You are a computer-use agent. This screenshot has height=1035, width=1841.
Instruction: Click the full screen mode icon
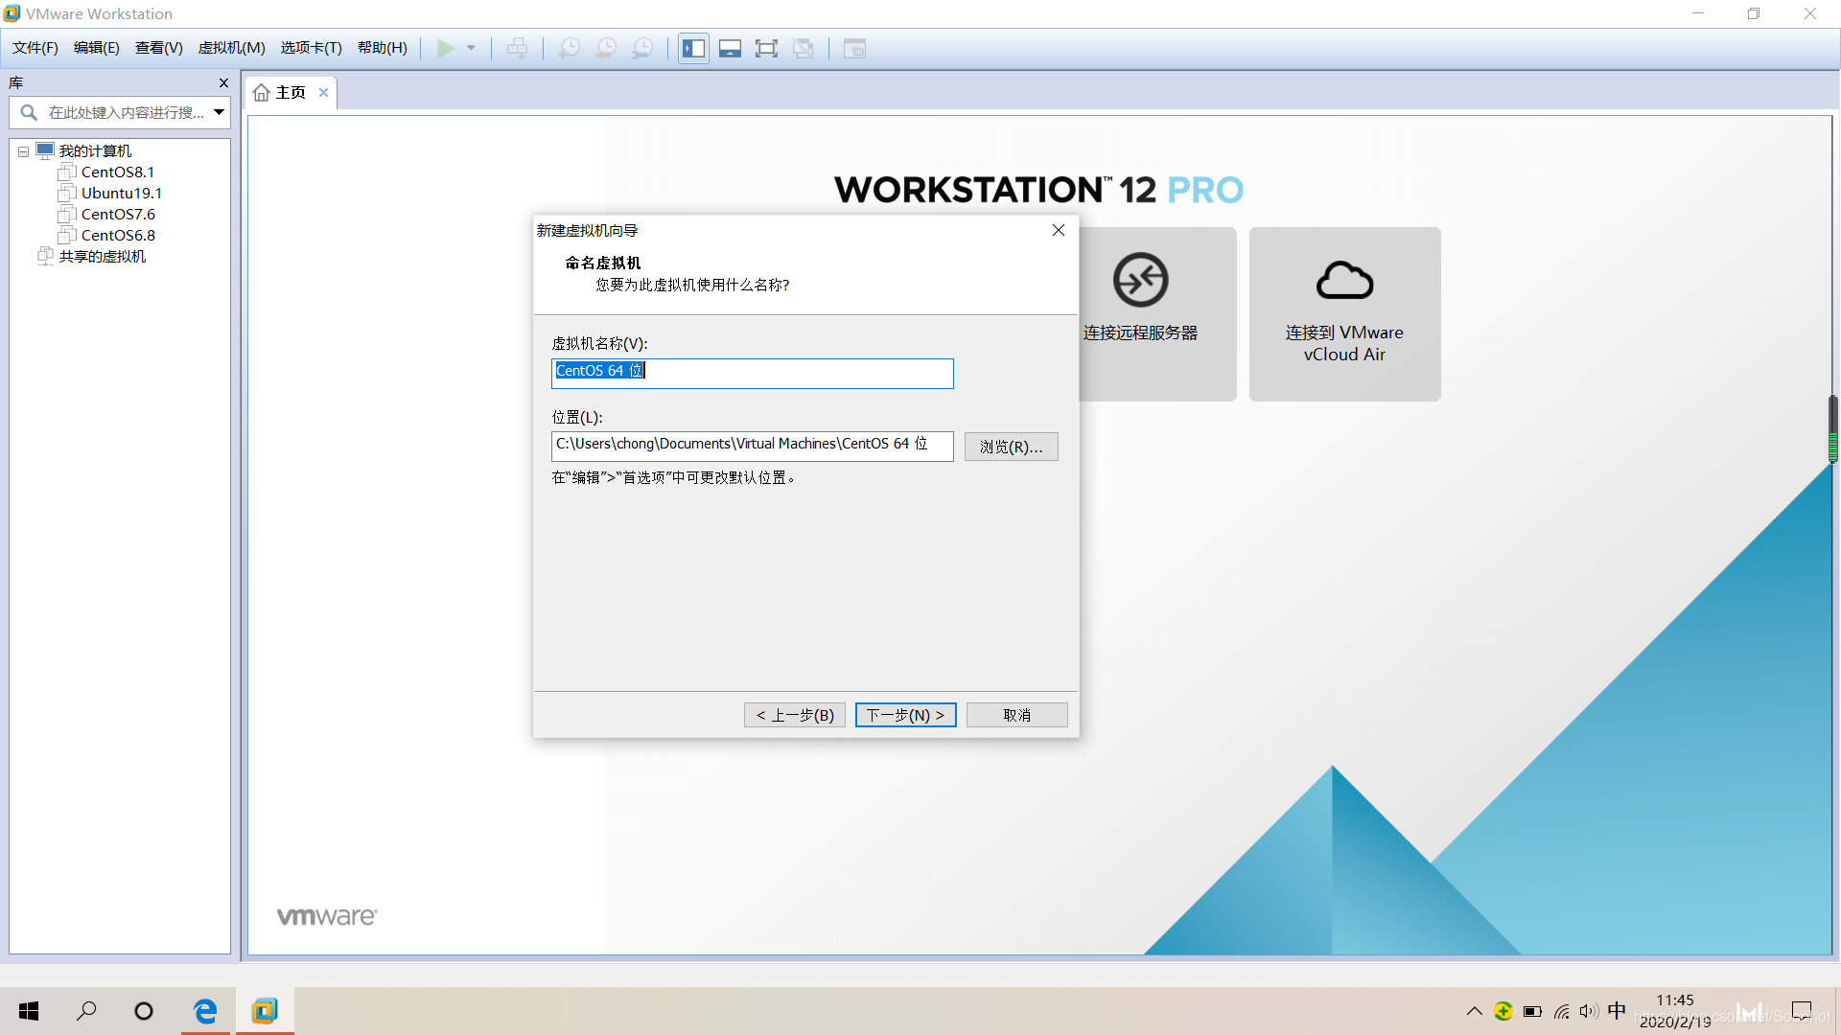pos(766,48)
